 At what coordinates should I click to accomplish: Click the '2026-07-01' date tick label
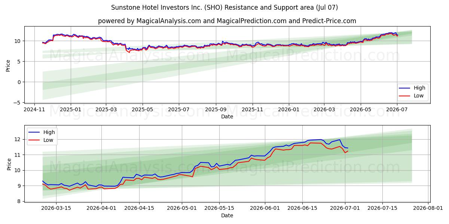coord(345,208)
